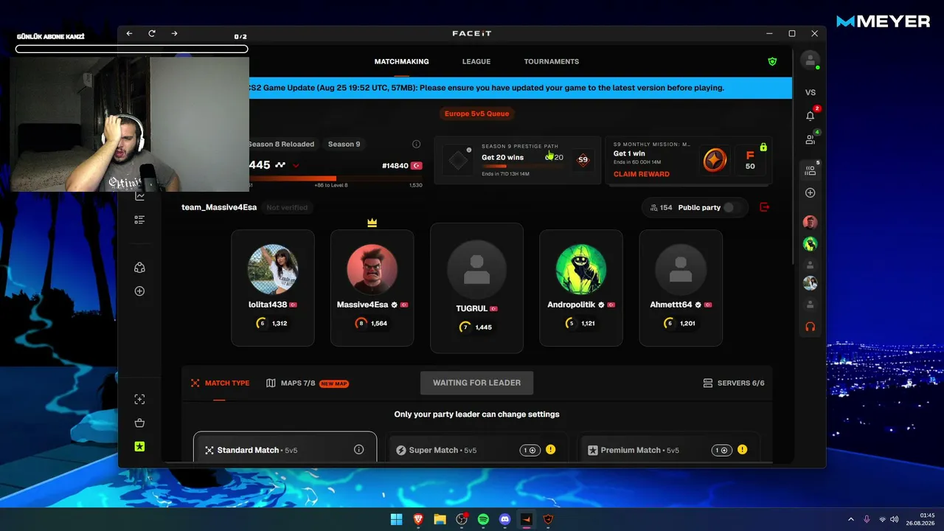944x531 pixels.
Task: Open the shop basket icon
Action: coord(139,423)
